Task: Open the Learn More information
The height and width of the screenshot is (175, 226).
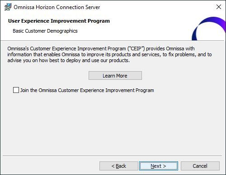Action: [115, 76]
